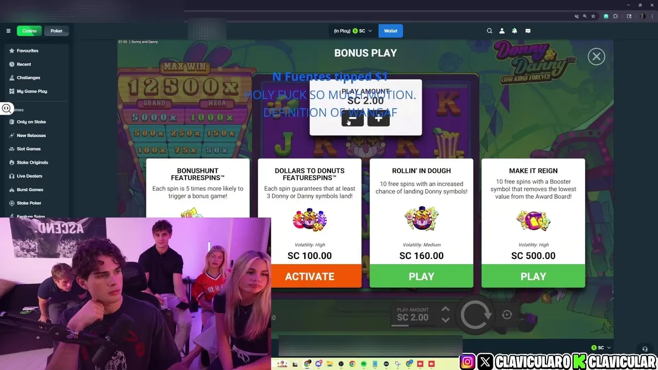This screenshot has width=658, height=370.
Task: Activate Dollars to Donuts Featurespins
Action: coord(309,276)
